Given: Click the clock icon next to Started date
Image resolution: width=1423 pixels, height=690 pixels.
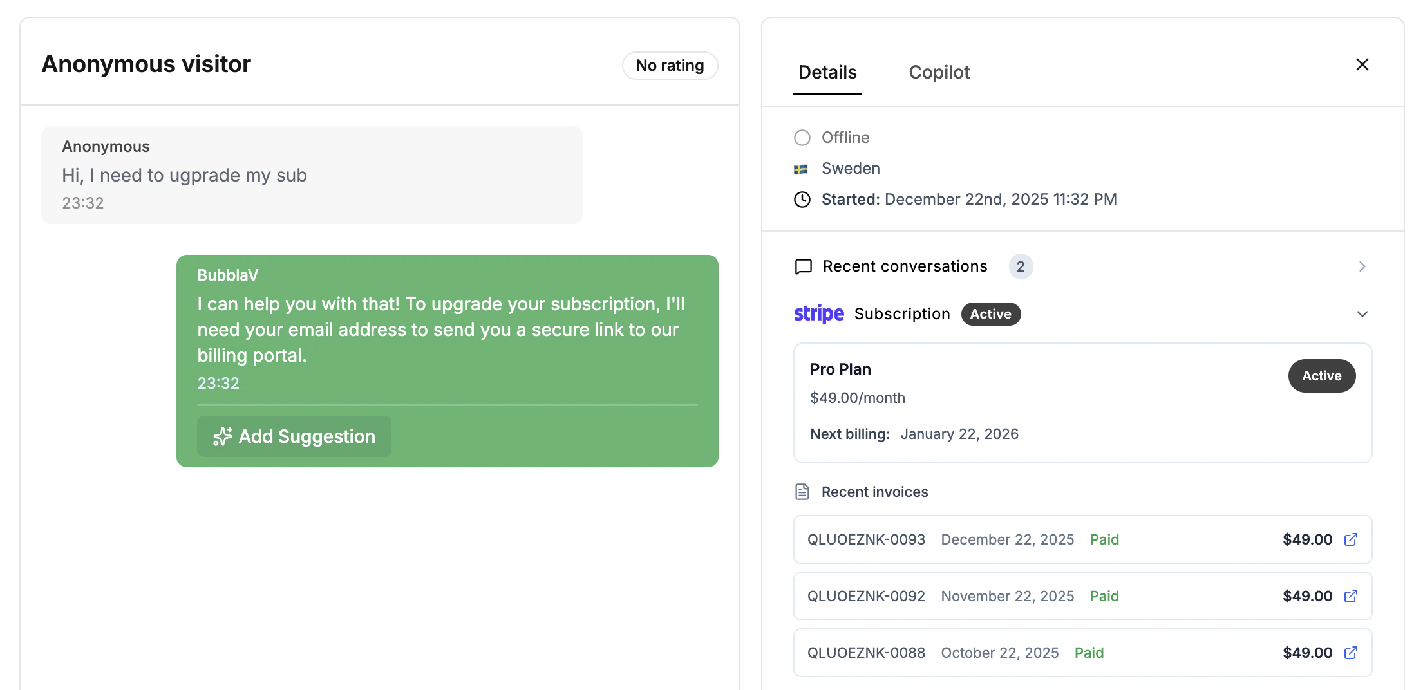Looking at the screenshot, I should click(802, 200).
